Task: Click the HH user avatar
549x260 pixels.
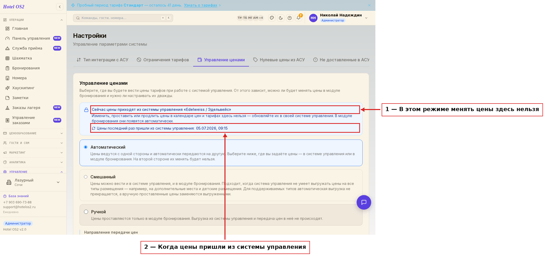Action: coord(313,18)
